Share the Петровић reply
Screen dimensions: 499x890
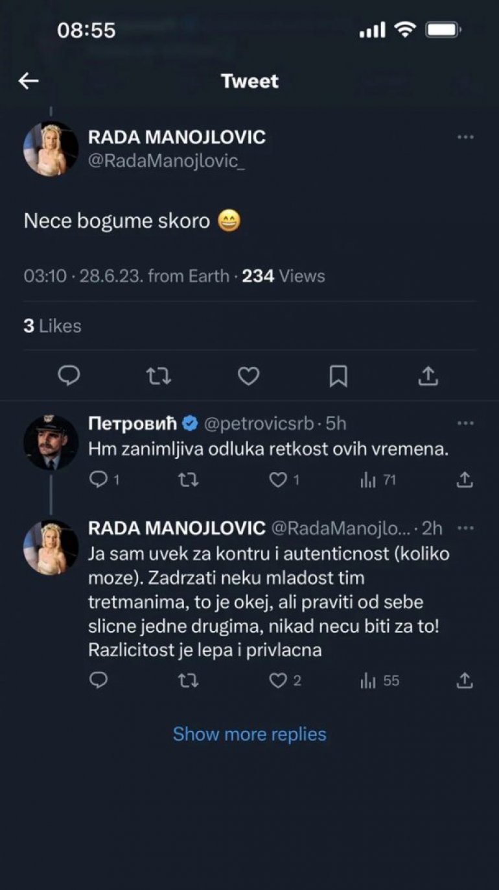(465, 480)
